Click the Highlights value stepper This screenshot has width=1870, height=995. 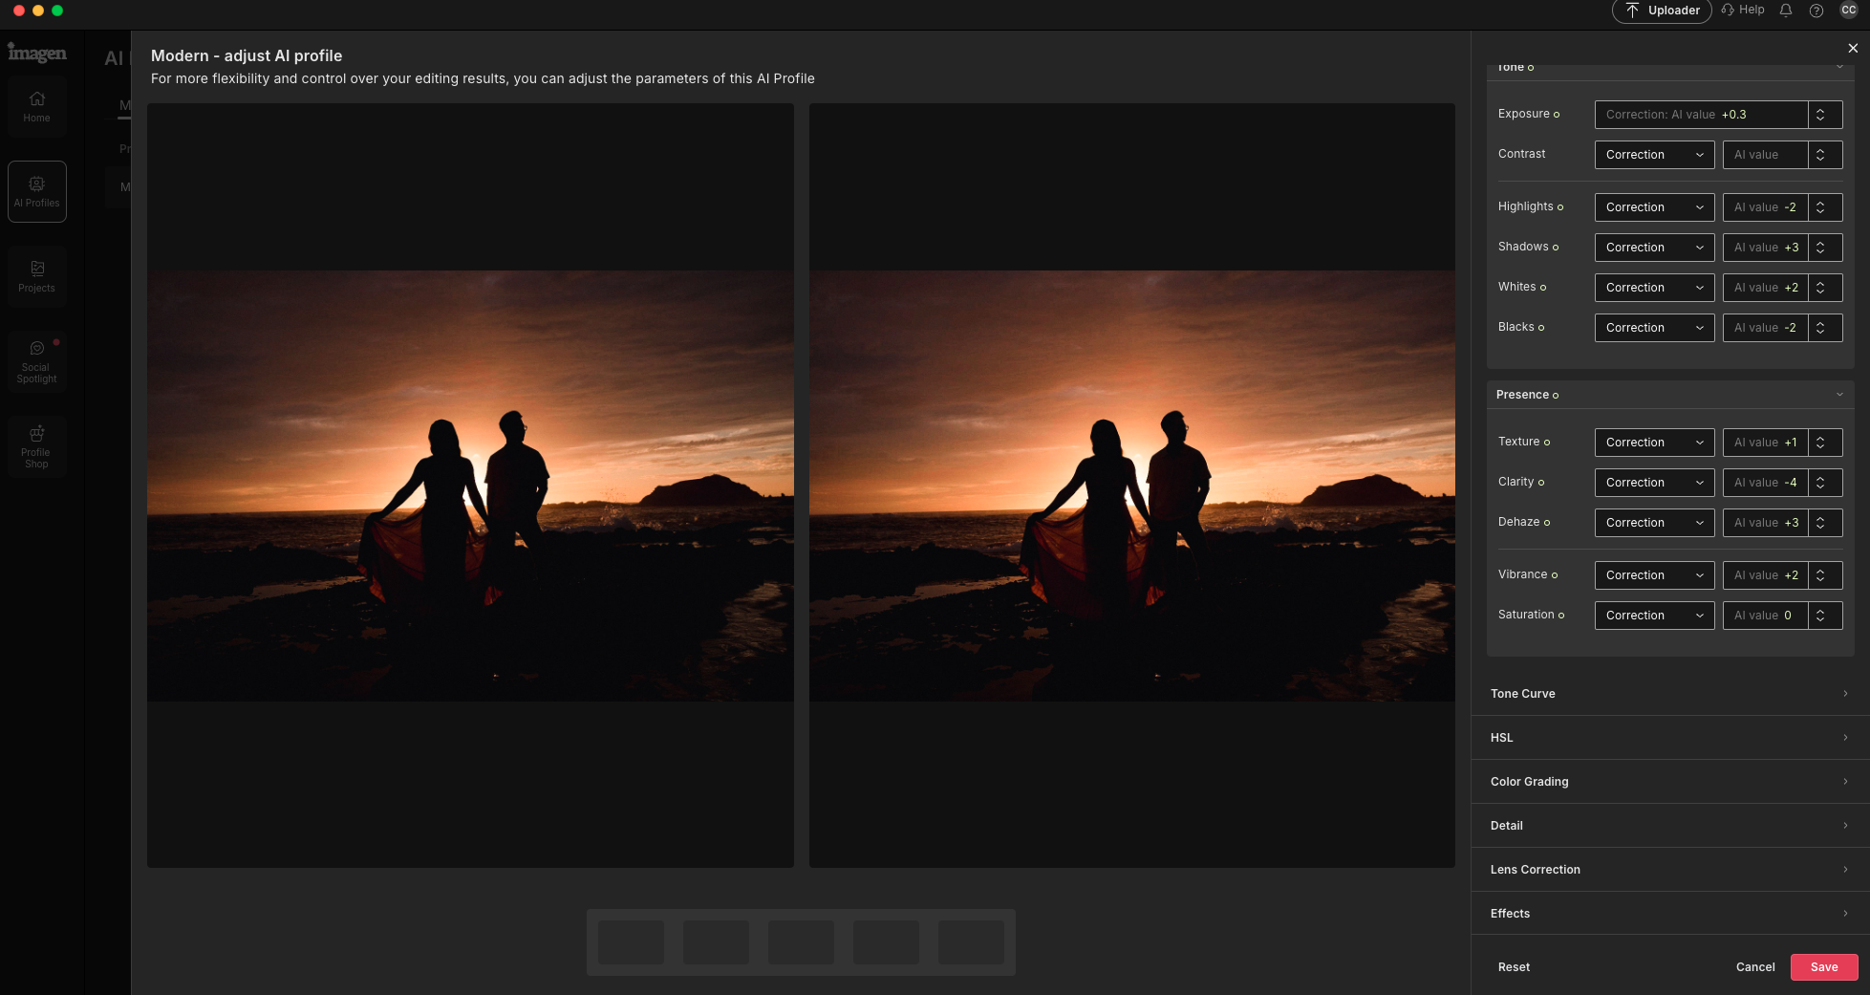tap(1821, 207)
